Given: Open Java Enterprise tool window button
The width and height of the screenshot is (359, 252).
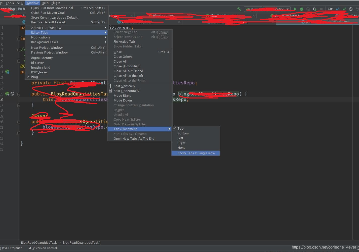Looking at the screenshot, I should pyautogui.click(x=11, y=248).
